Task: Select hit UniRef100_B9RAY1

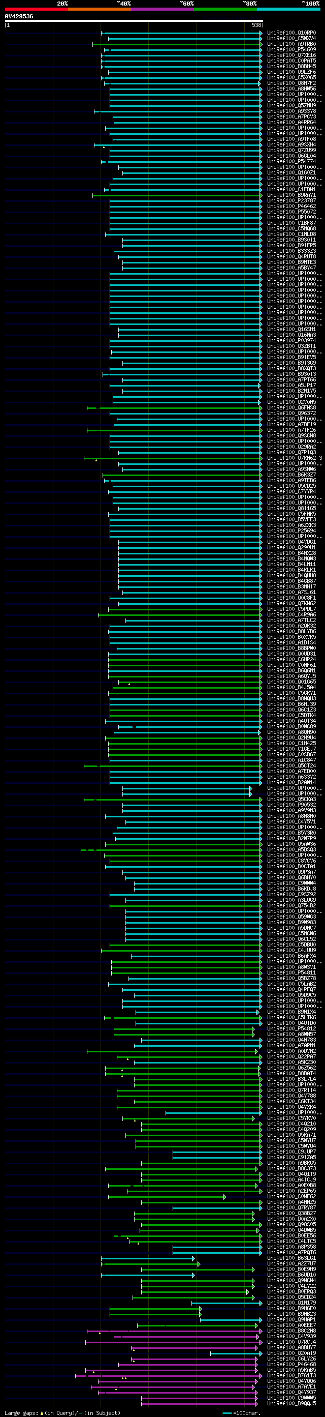Action: tap(291, 195)
